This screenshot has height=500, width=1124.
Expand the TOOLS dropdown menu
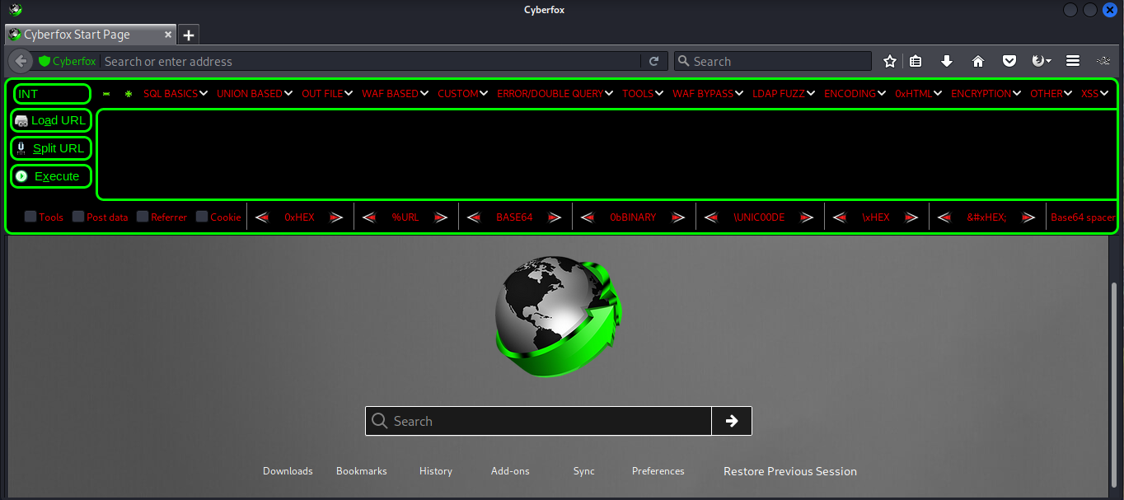click(x=643, y=94)
